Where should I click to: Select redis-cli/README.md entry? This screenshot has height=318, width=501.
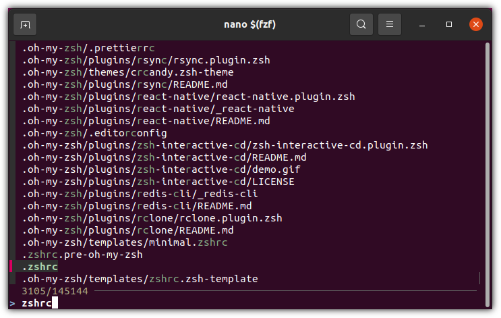(137, 206)
